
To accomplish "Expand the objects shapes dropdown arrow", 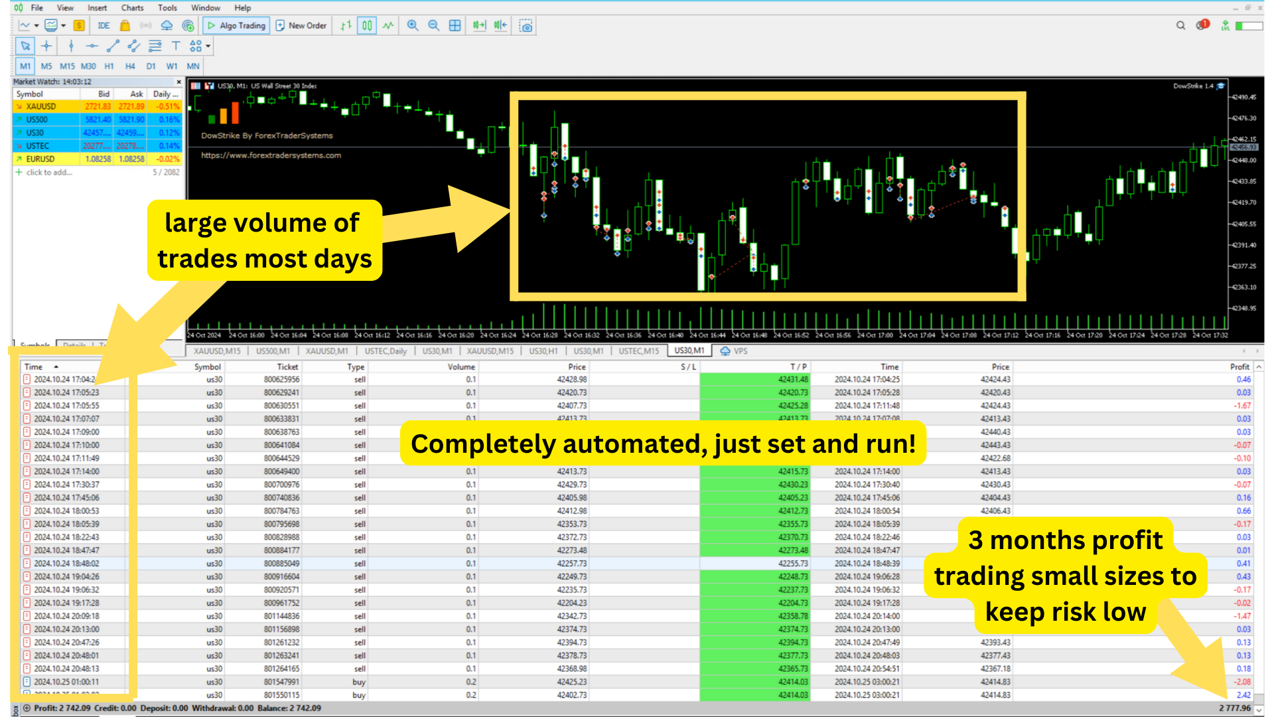I will tap(208, 46).
